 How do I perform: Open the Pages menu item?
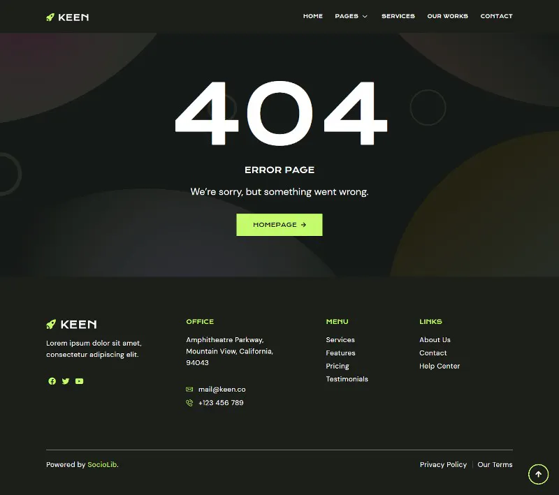point(347,16)
